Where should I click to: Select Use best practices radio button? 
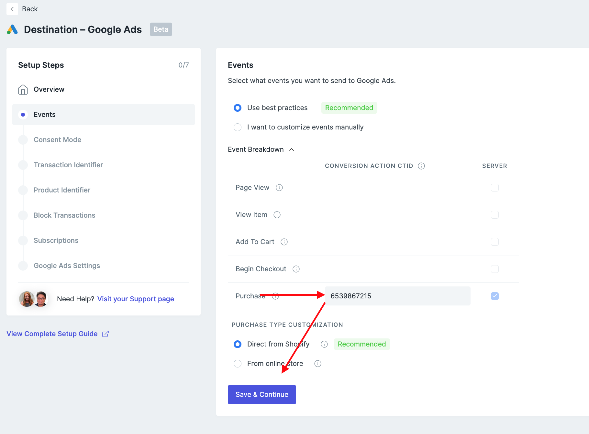238,108
